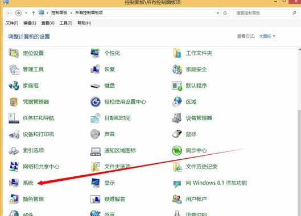Open the 查看(V) menu

48,23
